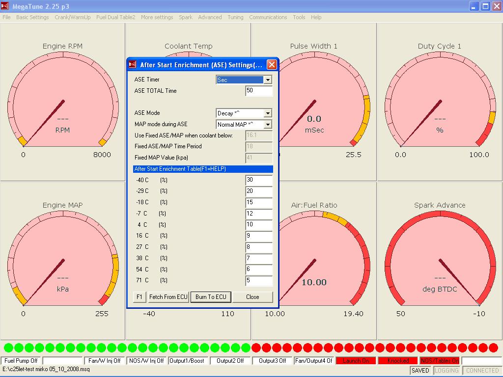The image size is (503, 377).
Task: Open the More settings menu
Action: (x=157, y=17)
